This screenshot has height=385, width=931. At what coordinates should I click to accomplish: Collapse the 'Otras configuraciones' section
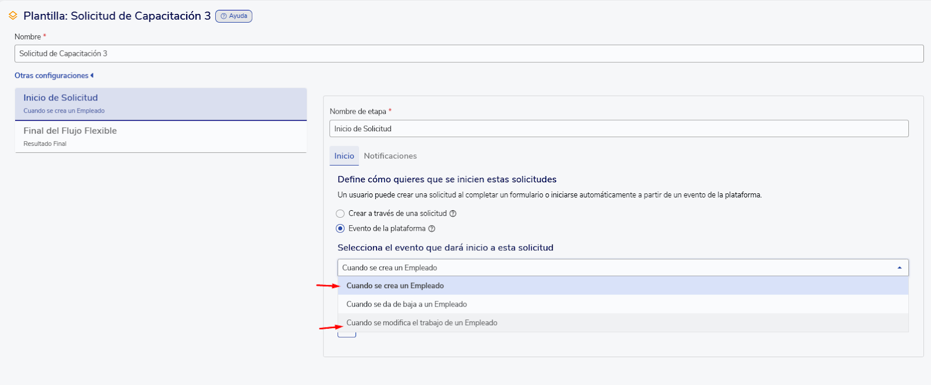tap(54, 75)
